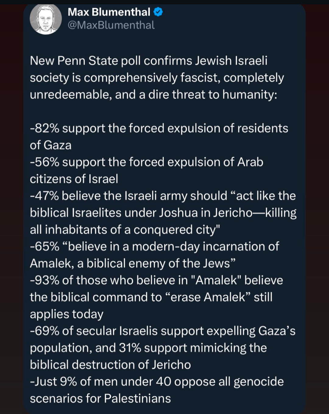The width and height of the screenshot is (329, 414).
Task: Select the "-82% support" statistic line
Action: pos(159,128)
